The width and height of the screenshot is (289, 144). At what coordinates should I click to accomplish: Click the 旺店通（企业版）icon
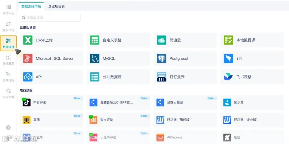[227, 120]
